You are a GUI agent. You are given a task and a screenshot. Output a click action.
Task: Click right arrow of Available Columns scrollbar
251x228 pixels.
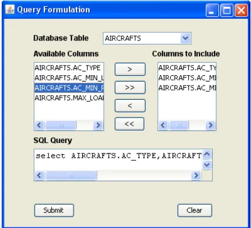click(98, 125)
